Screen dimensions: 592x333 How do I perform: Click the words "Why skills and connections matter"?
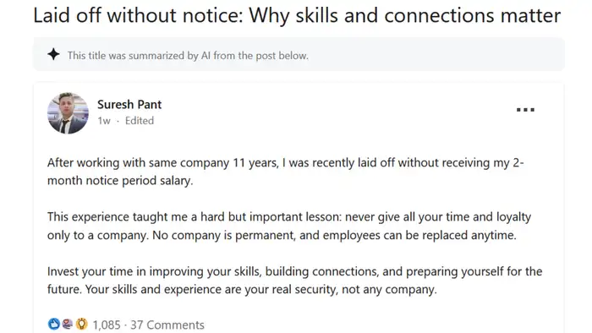(405, 15)
